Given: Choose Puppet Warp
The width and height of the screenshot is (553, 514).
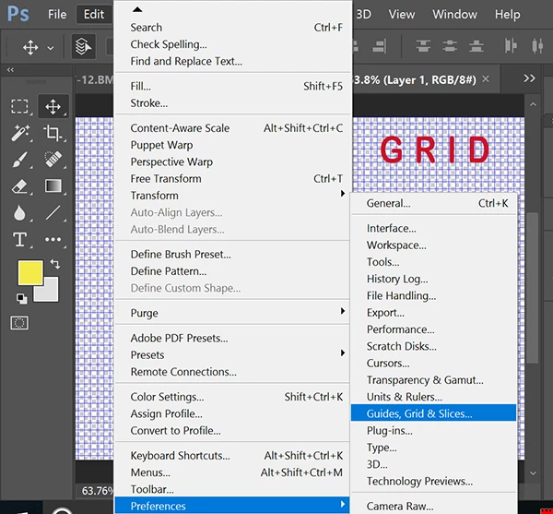Looking at the screenshot, I should pos(233,145).
